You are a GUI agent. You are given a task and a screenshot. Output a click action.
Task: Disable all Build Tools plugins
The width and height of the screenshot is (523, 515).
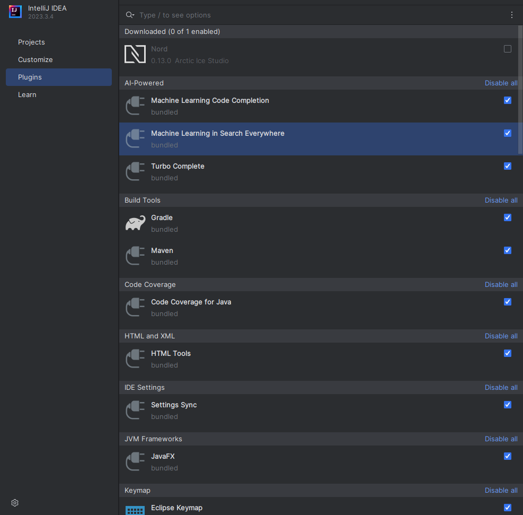coord(501,200)
